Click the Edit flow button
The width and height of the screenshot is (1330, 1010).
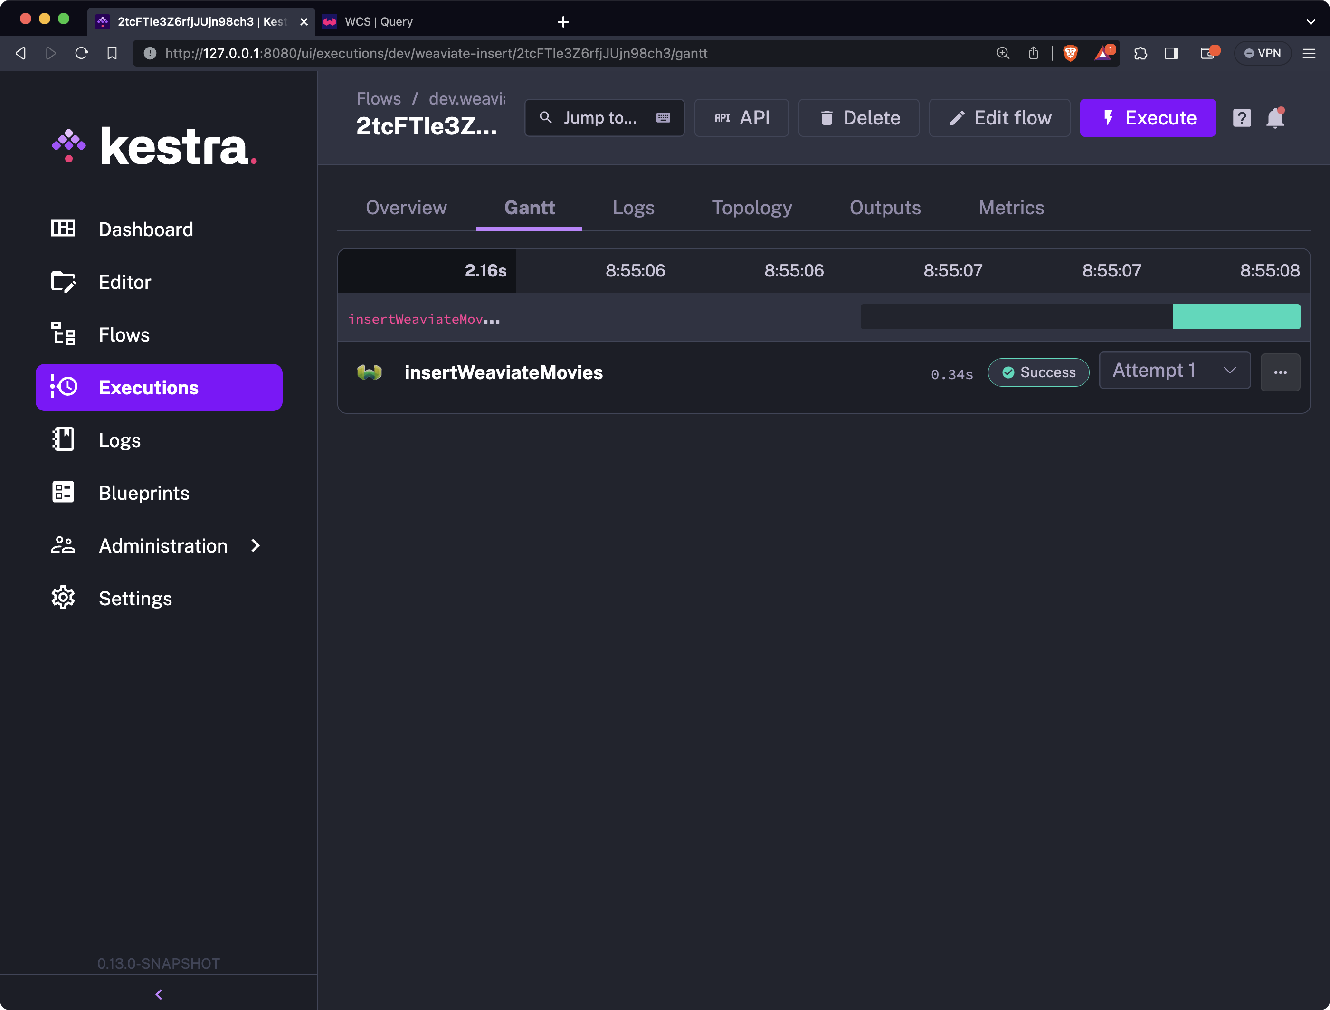(999, 118)
